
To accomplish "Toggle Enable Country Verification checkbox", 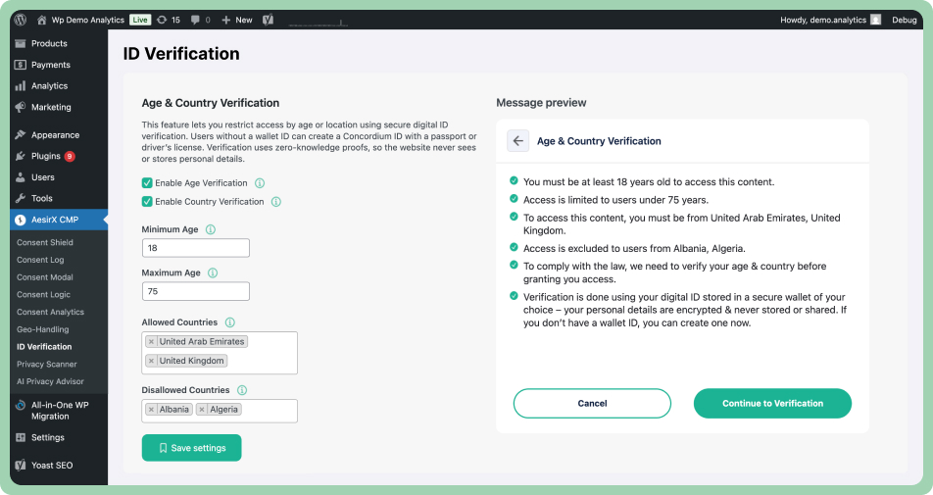I will pos(147,202).
